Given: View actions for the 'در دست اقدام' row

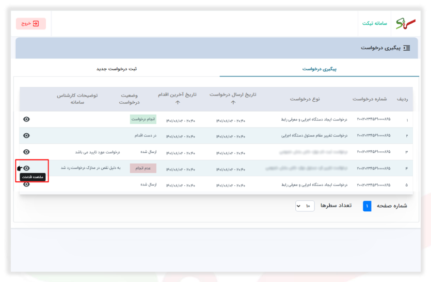Looking at the screenshot, I should pos(26,135).
